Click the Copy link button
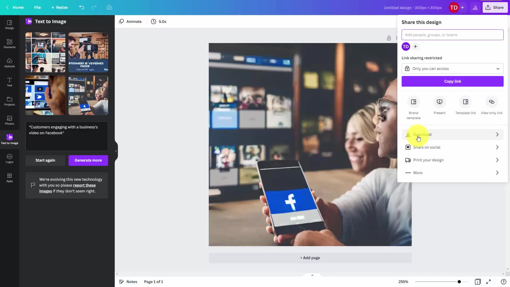This screenshot has width=510, height=287. pos(452,81)
